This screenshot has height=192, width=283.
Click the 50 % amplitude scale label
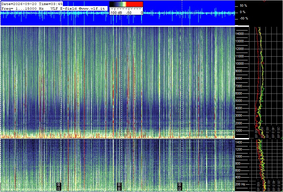(x=243, y=6)
